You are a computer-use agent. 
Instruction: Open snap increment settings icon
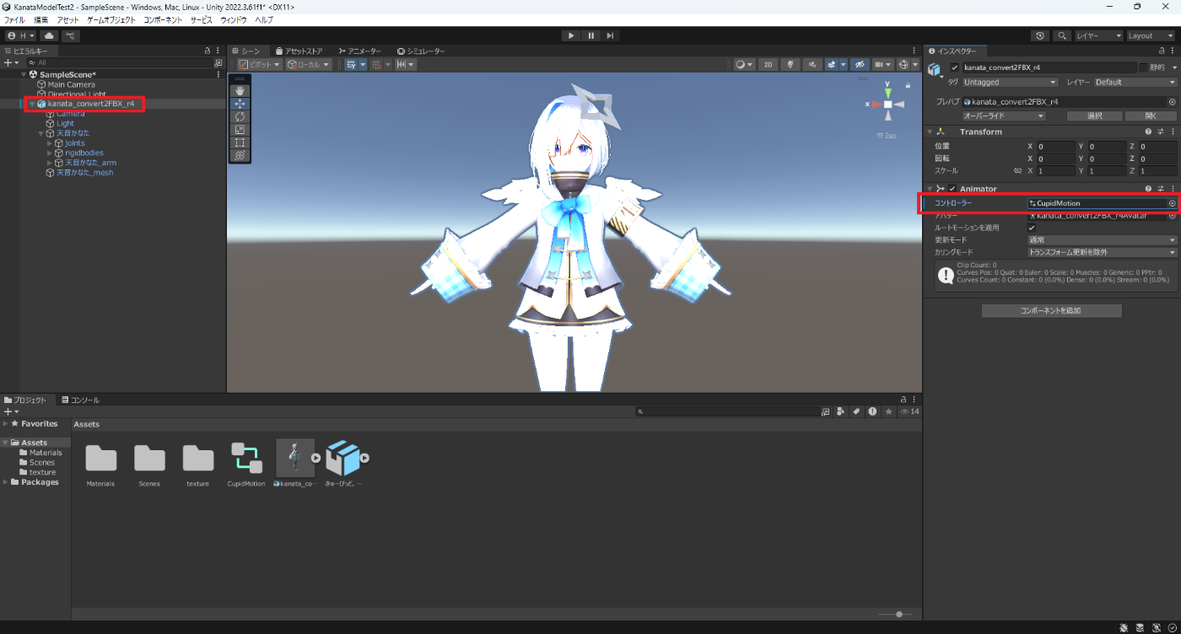(405, 64)
